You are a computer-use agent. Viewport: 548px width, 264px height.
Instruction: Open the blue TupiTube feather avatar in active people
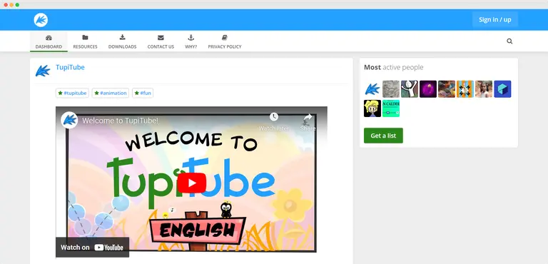coord(372,89)
